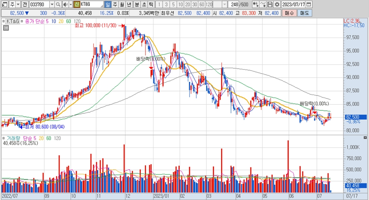Select the 5 interval button
Image resolution: width=369 pixels, height=200 pixels.
click(173, 4)
